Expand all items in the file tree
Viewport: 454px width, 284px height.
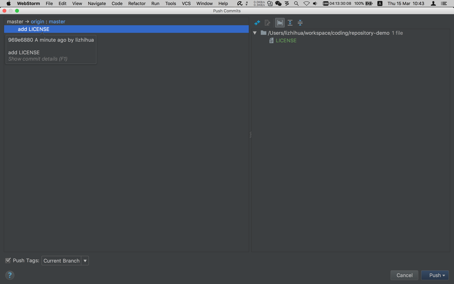[290, 22]
